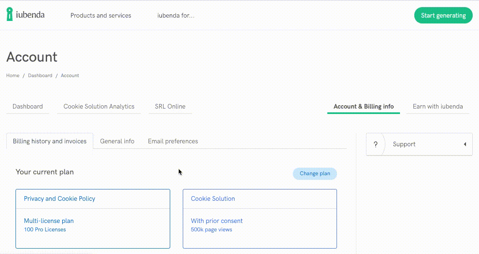Switch to the General info tab

click(x=117, y=141)
